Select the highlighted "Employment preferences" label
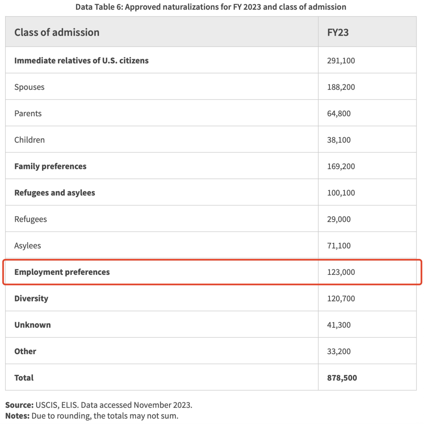 click(x=62, y=272)
